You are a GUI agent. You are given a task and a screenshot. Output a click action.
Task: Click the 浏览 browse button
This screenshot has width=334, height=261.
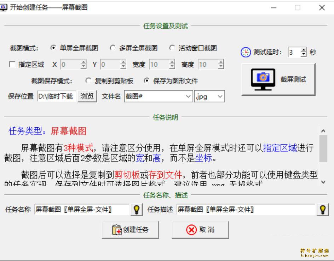pos(87,96)
